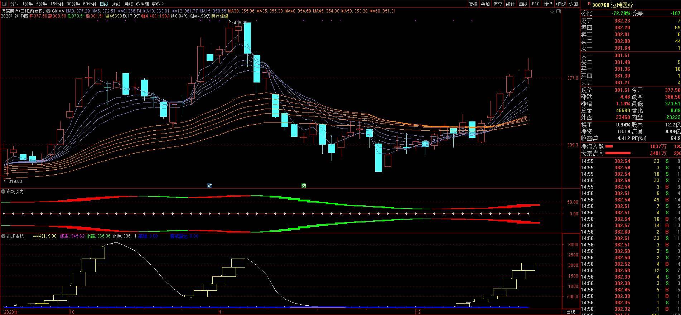The image size is (681, 315).
Task: Toggle the 叠加 overlay option
Action: click(x=485, y=4)
